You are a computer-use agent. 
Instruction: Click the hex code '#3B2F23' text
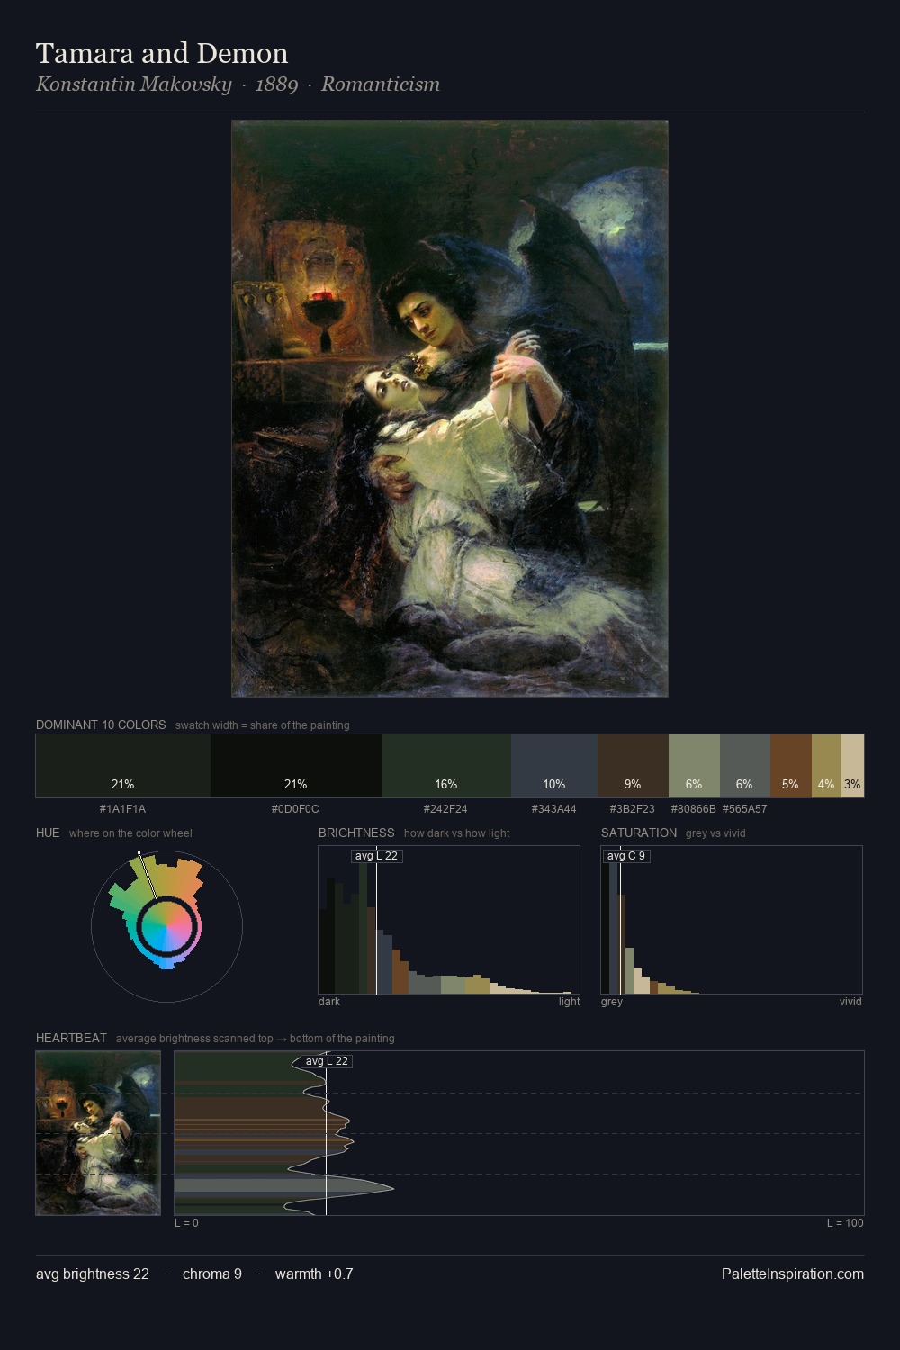[632, 809]
